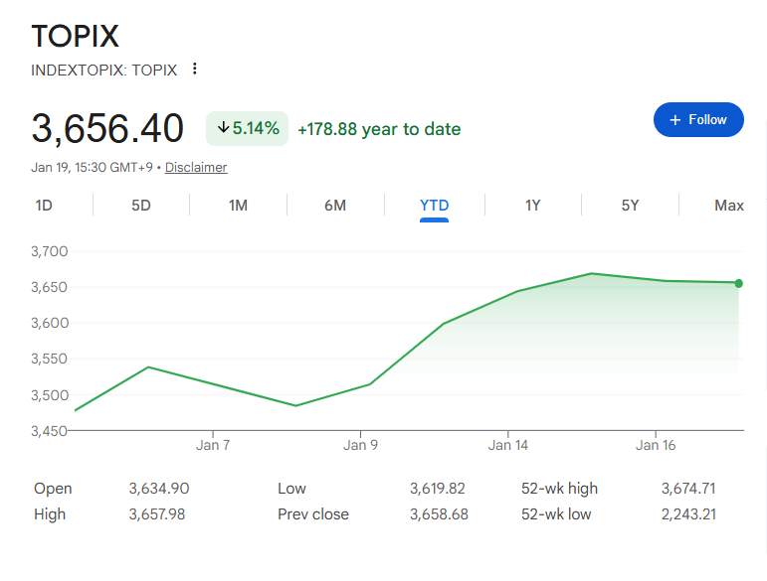Click the Open value 3,634.90

point(159,489)
